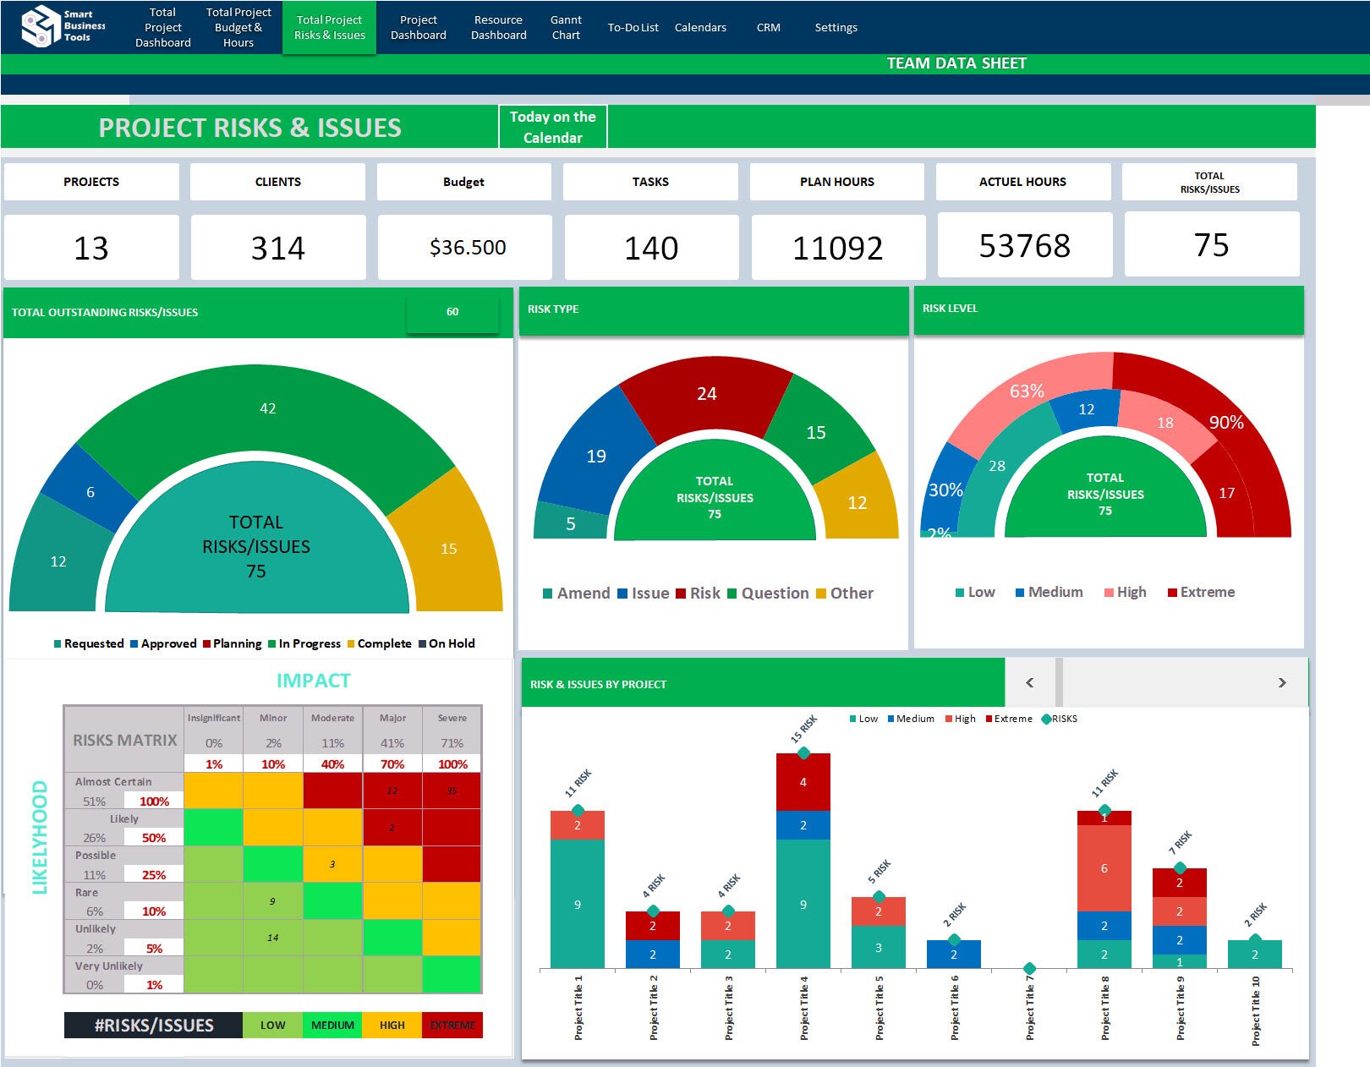
Task: Click the outstanding risks value 60
Action: pyautogui.click(x=452, y=312)
